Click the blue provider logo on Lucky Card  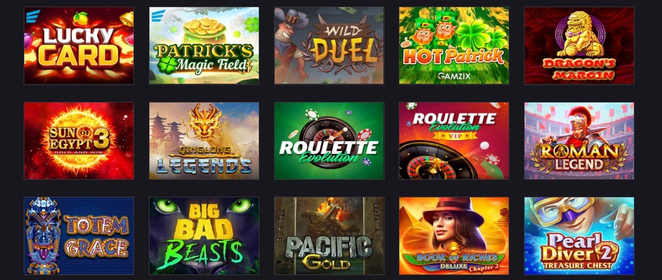point(33,15)
